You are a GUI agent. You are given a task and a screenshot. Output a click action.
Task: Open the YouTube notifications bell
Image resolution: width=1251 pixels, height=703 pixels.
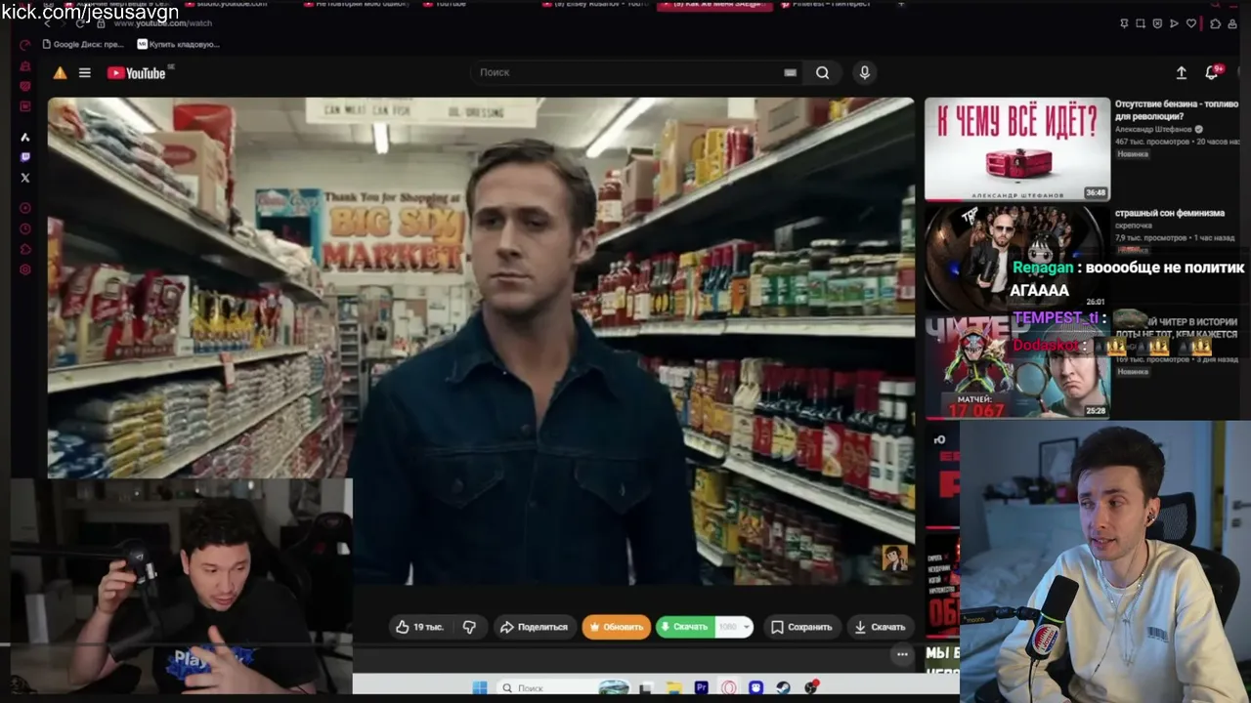tap(1212, 72)
